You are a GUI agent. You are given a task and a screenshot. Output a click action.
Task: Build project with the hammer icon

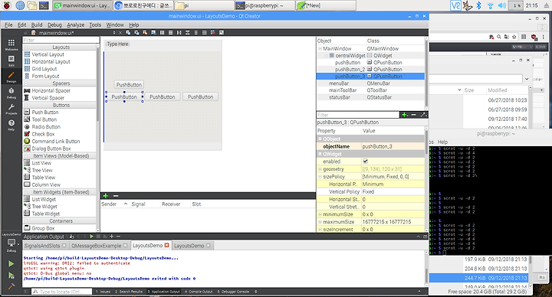tap(11, 286)
